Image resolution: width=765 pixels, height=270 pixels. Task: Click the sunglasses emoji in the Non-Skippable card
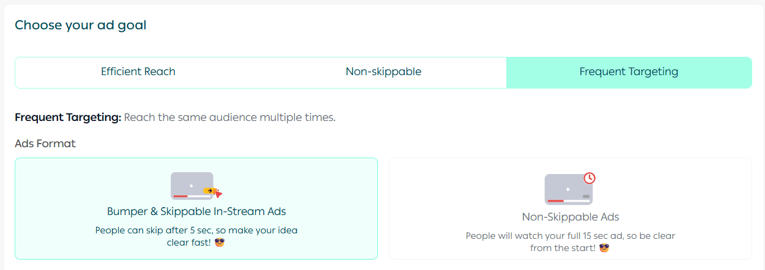(604, 248)
